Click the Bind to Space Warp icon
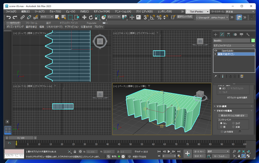Viewport: 259px width, 163px height. [36, 17]
